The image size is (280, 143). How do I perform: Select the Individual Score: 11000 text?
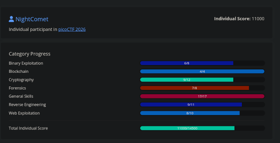239,19
